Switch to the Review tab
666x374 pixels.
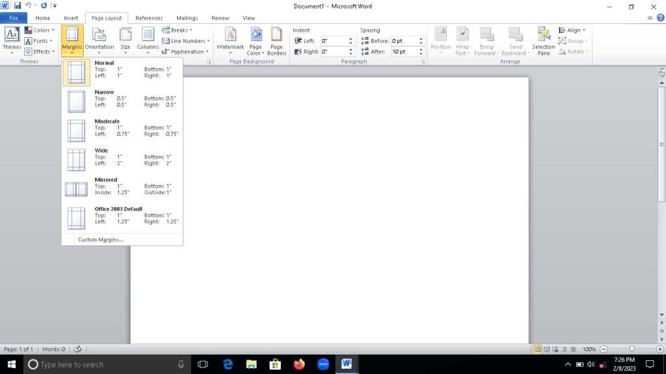click(220, 18)
